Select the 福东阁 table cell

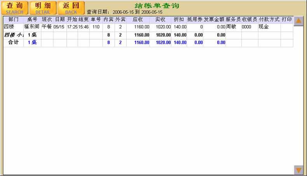(x=32, y=27)
